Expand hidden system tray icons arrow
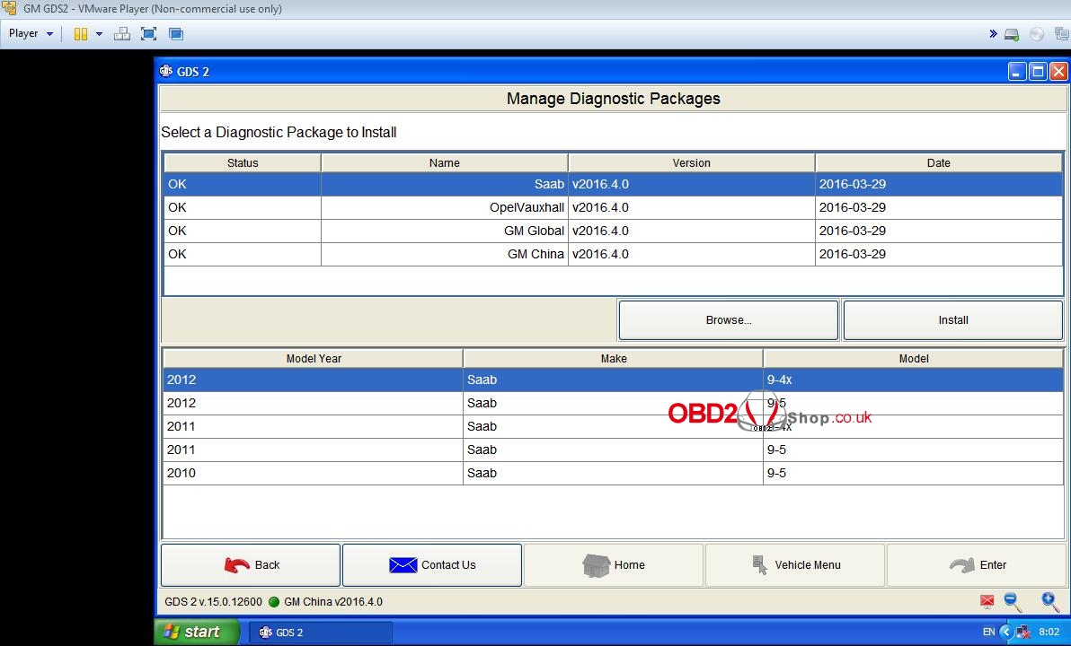The width and height of the screenshot is (1071, 646). 1007,632
